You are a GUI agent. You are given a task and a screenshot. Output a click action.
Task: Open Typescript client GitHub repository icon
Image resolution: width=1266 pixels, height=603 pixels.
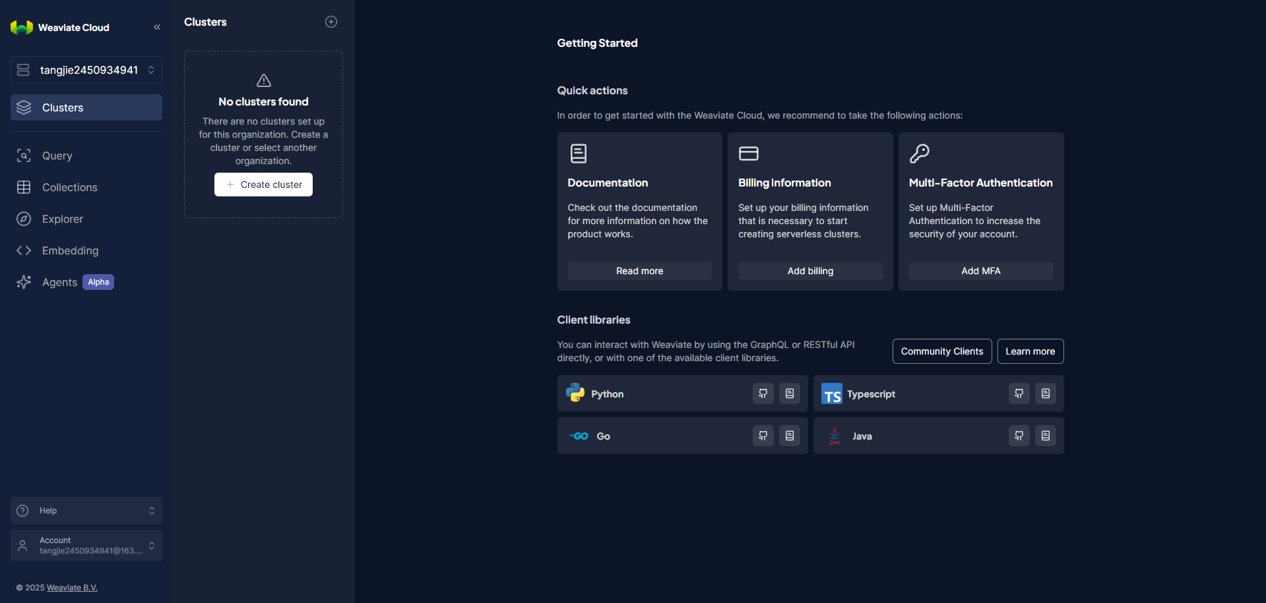click(x=1019, y=393)
